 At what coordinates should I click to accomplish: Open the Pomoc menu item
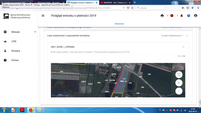click(x=15, y=60)
